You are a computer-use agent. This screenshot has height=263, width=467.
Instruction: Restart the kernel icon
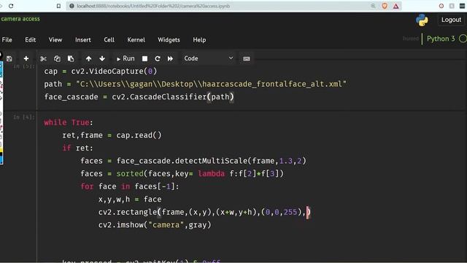click(158, 58)
